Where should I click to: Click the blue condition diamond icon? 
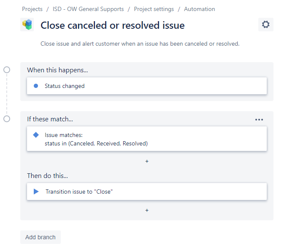[36, 135]
